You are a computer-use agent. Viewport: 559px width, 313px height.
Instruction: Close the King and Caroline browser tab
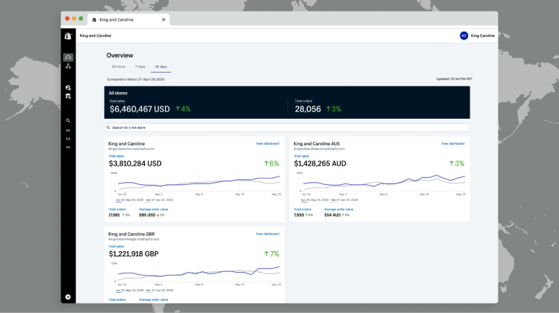(164, 19)
